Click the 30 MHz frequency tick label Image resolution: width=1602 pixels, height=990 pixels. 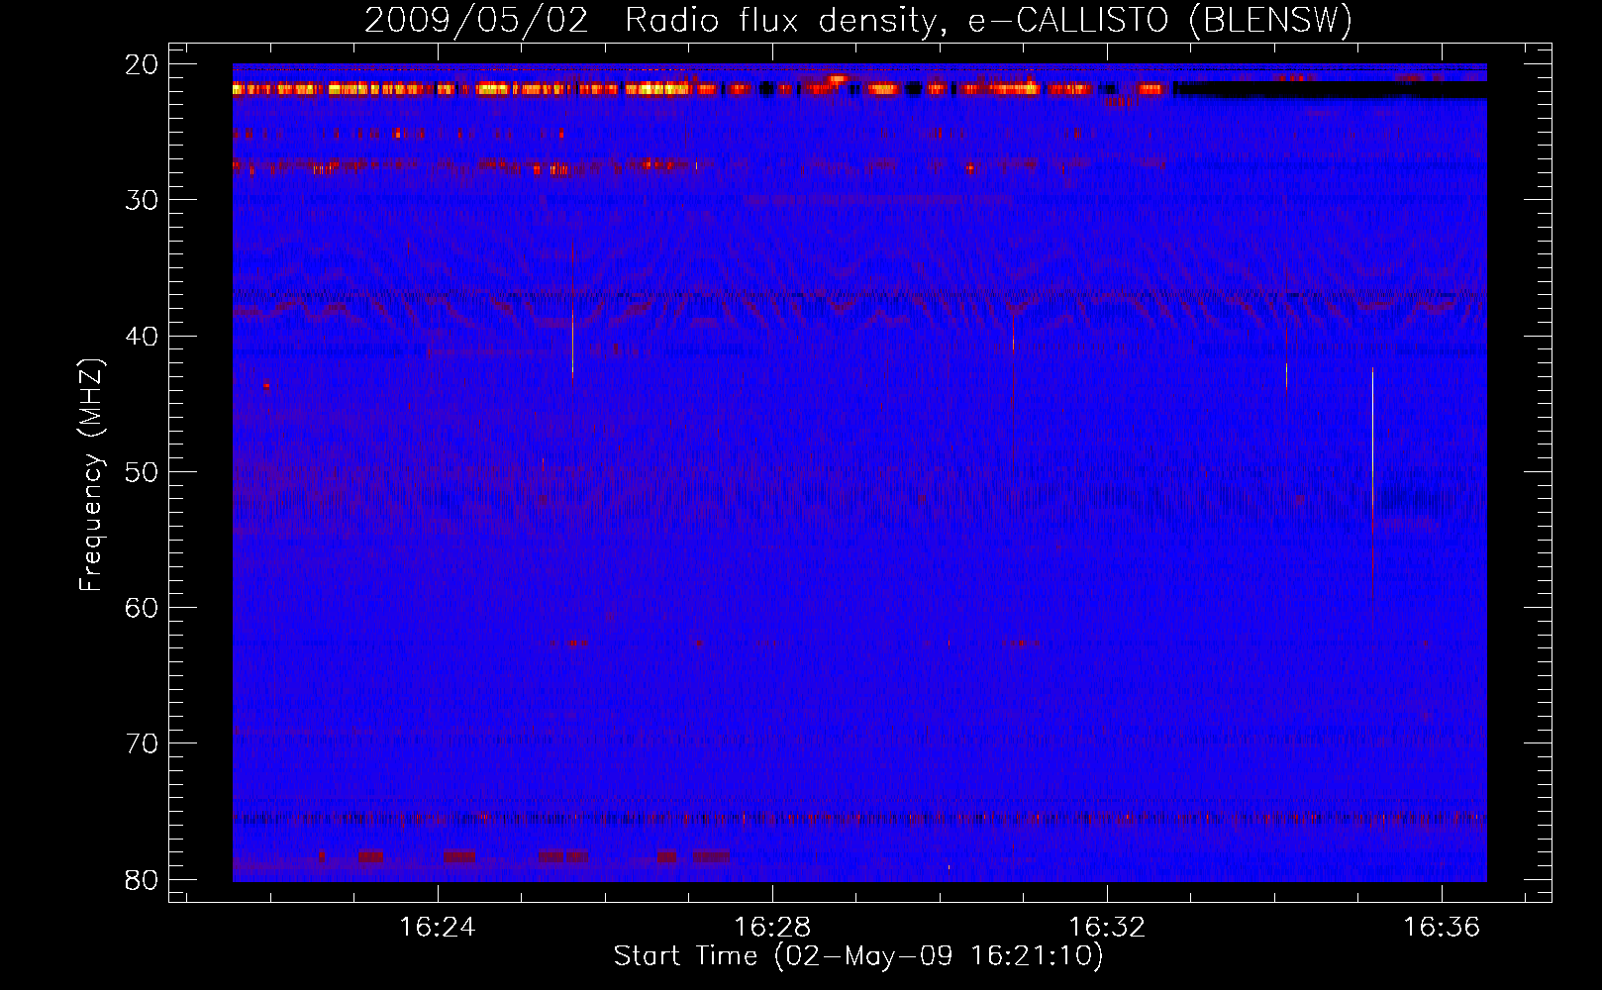coord(143,200)
